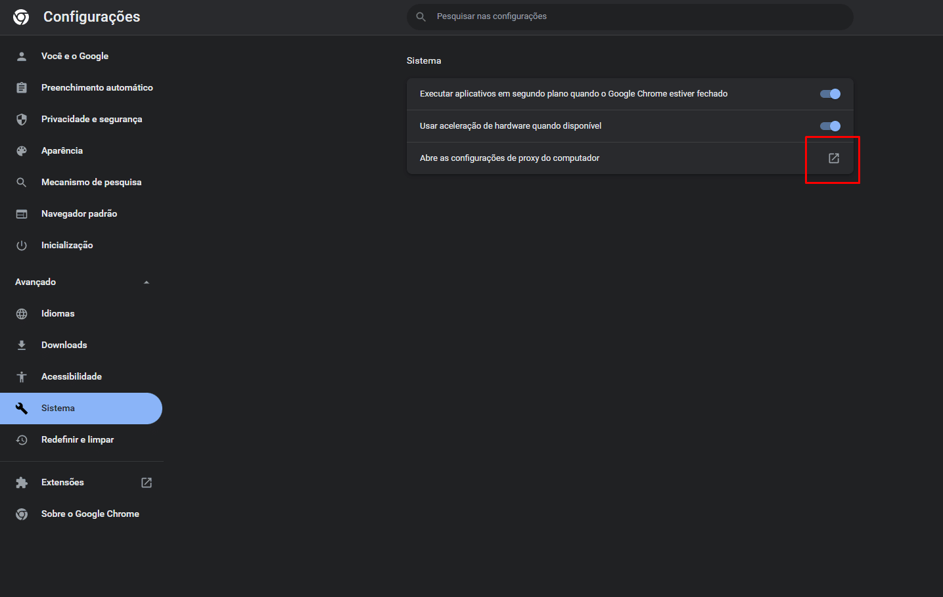Open Idiomas globe icon
This screenshot has height=597, width=943.
(x=22, y=313)
